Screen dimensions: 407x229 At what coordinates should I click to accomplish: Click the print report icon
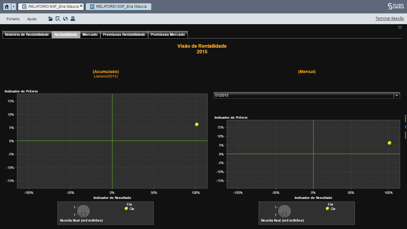coord(73,19)
